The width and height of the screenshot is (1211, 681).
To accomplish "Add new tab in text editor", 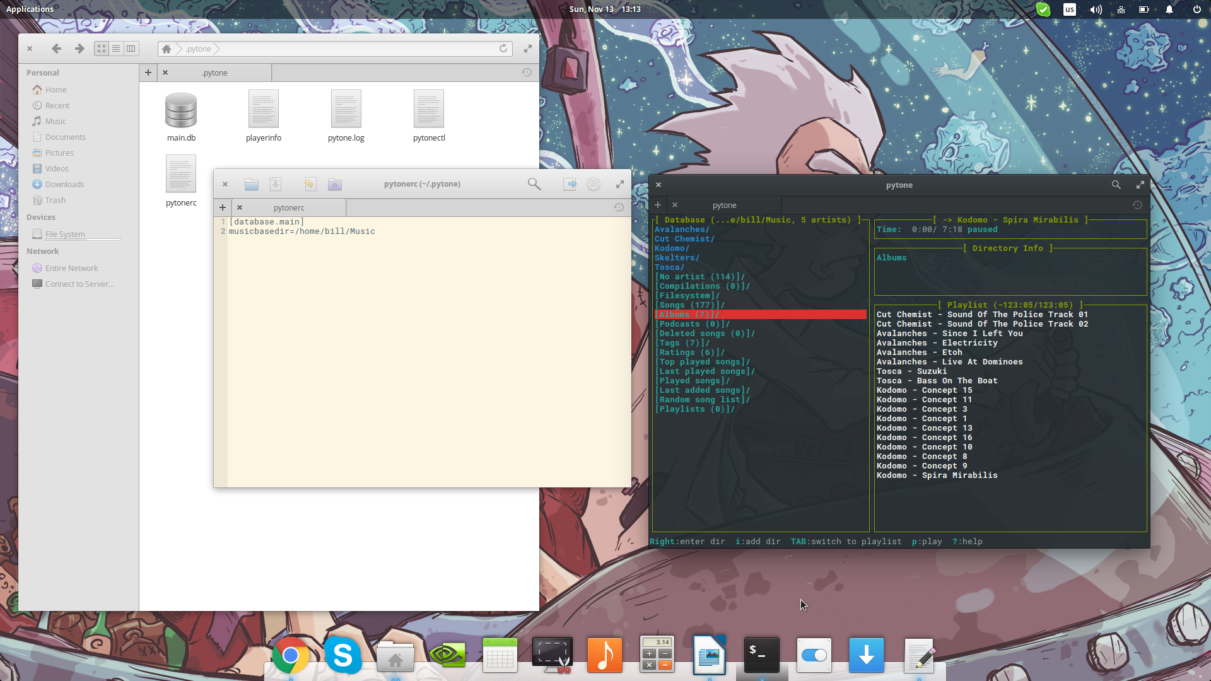I will 223,207.
